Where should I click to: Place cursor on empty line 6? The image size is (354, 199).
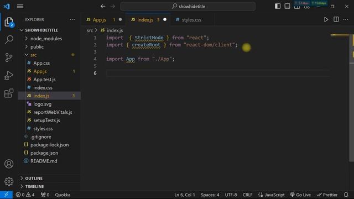[217, 73]
